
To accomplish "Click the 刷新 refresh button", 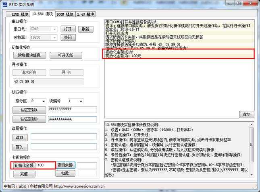I will (85, 29).
